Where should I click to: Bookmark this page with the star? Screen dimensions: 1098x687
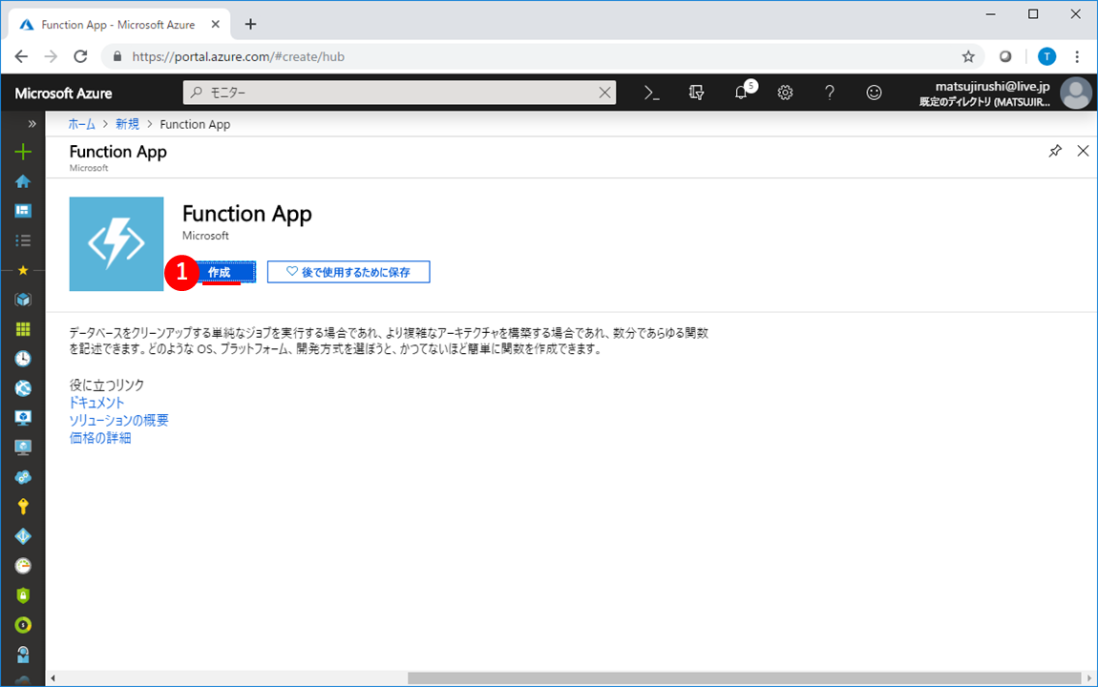pyautogui.click(x=968, y=56)
